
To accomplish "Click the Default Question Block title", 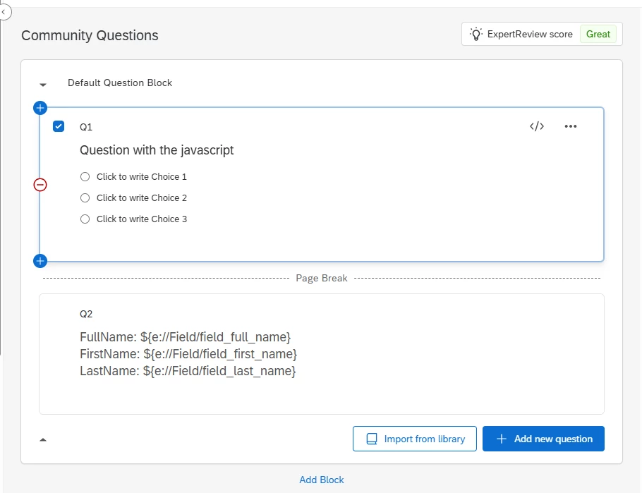I will [x=120, y=83].
